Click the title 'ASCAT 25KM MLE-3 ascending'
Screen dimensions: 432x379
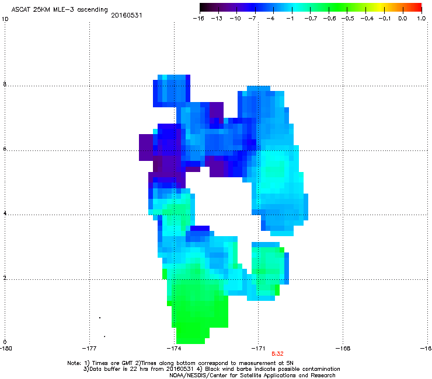click(x=60, y=10)
